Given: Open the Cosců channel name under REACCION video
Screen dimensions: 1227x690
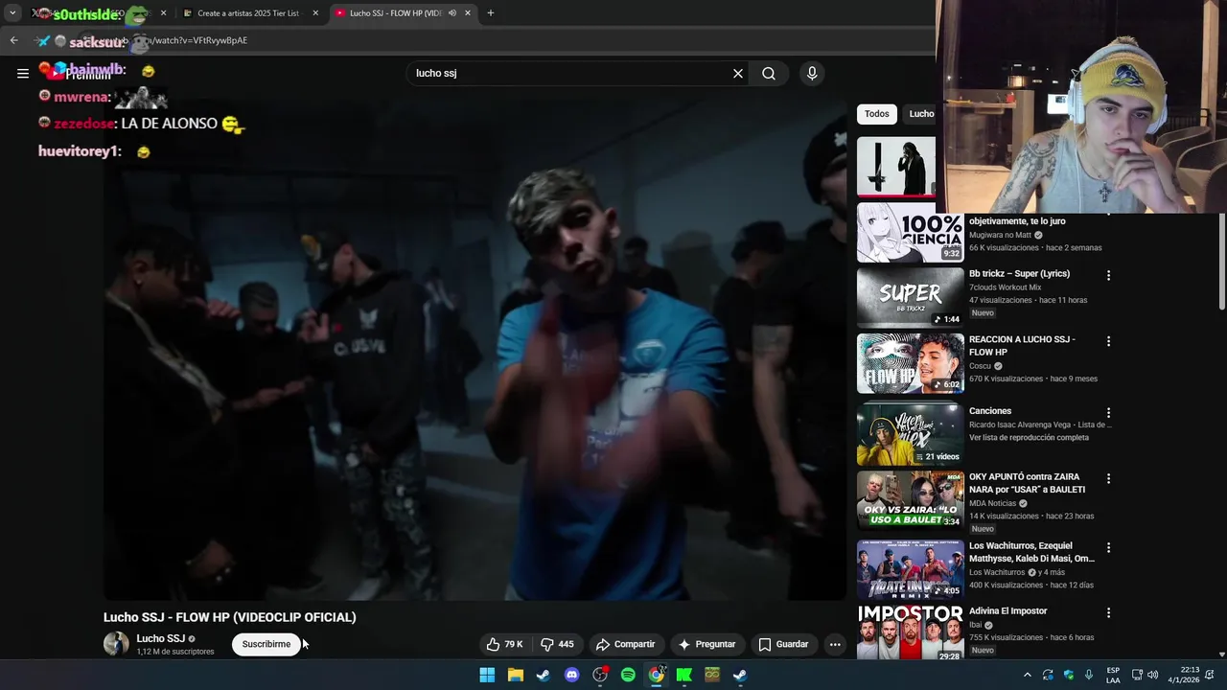Looking at the screenshot, I should (x=981, y=366).
